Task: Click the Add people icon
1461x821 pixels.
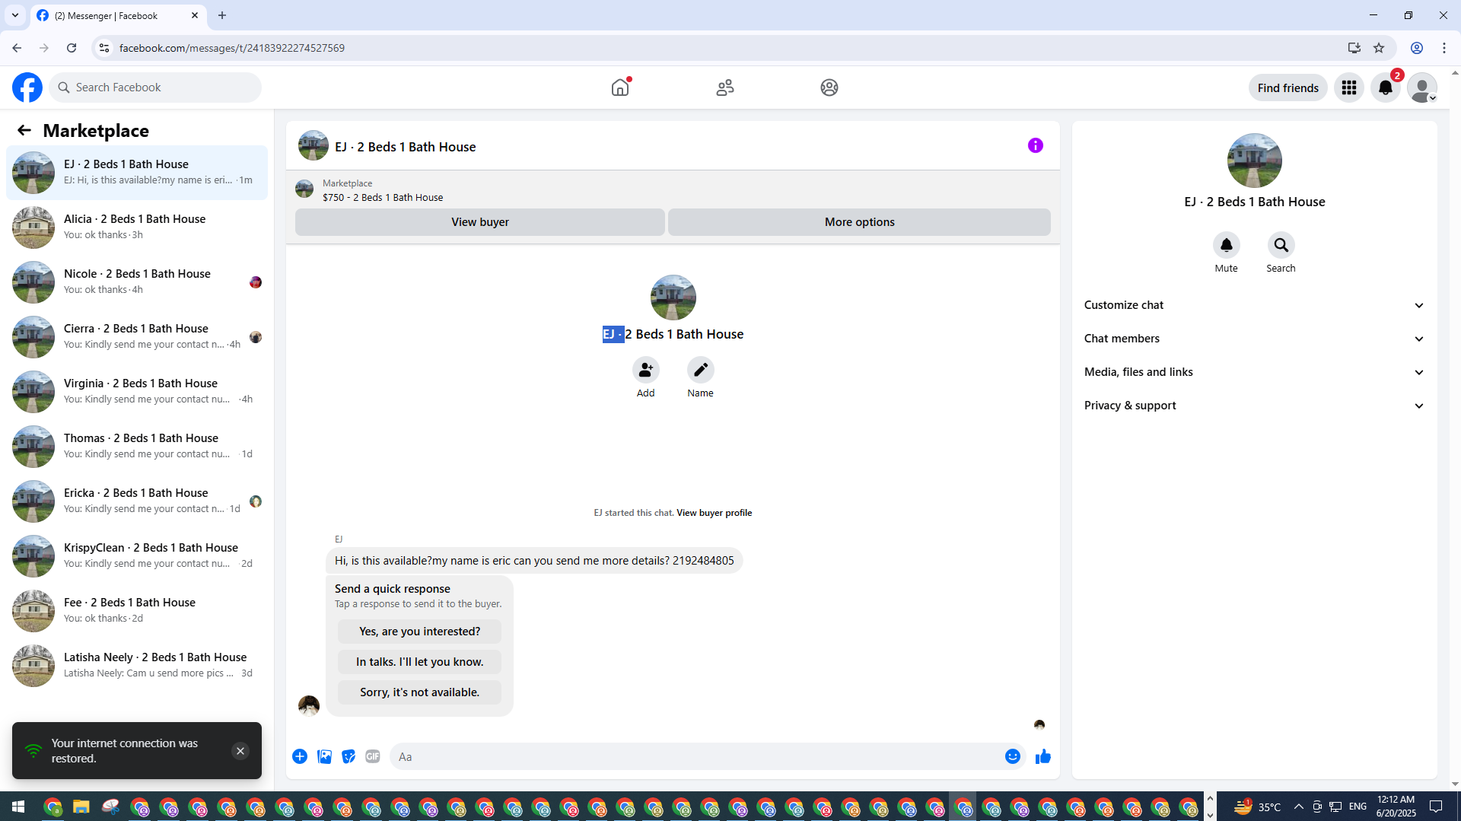Action: (x=645, y=370)
